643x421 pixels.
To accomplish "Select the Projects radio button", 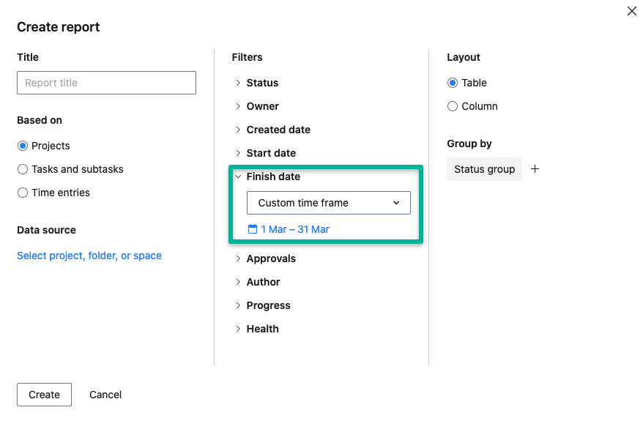I will [22, 146].
